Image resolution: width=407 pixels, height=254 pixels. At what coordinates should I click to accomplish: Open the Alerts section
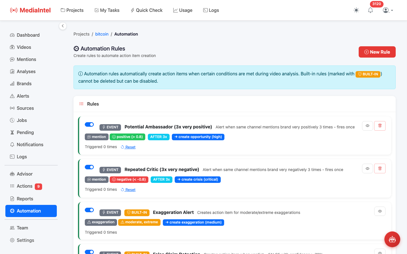(23, 96)
